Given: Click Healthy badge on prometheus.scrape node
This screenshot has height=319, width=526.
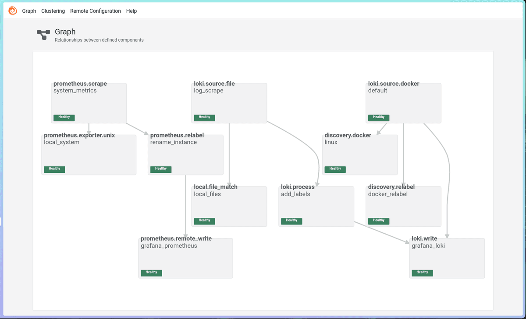Looking at the screenshot, I should pyautogui.click(x=64, y=117).
